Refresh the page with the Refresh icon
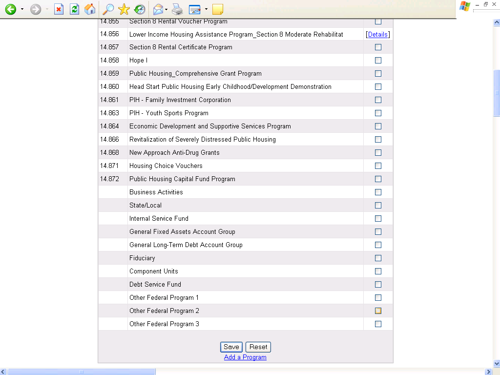500x375 pixels. coord(74,9)
